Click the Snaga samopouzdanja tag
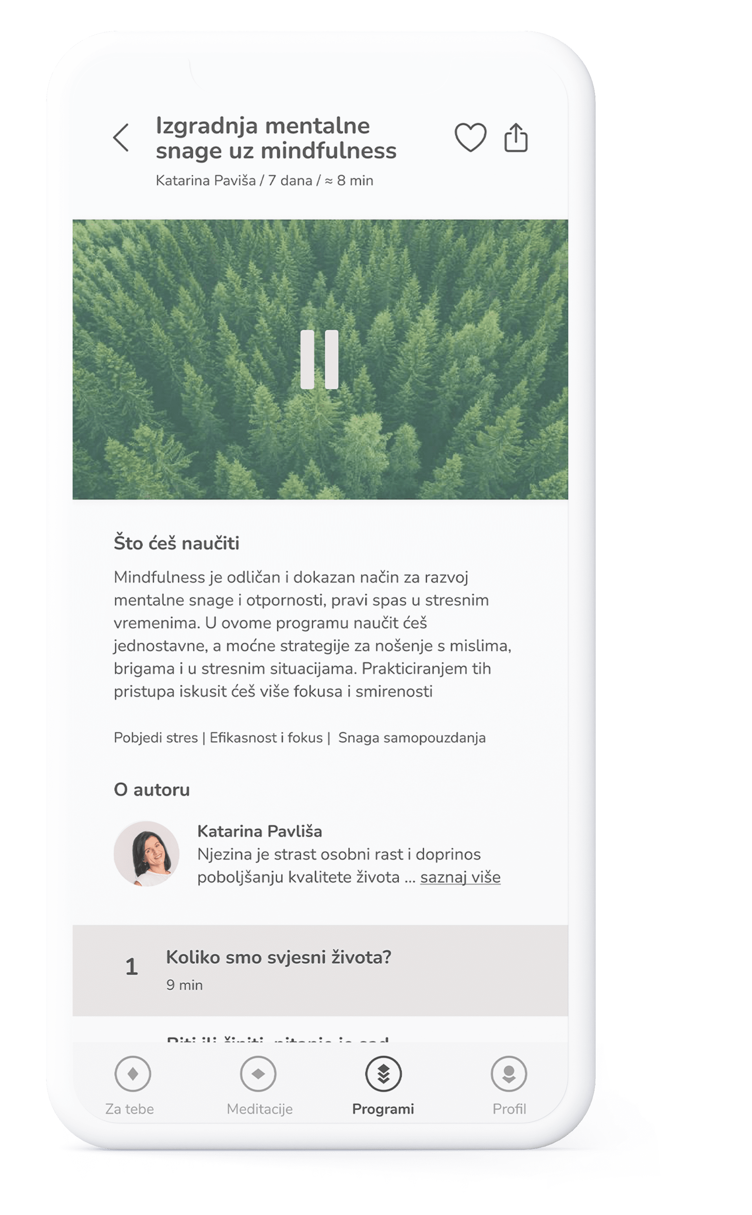 click(x=412, y=737)
